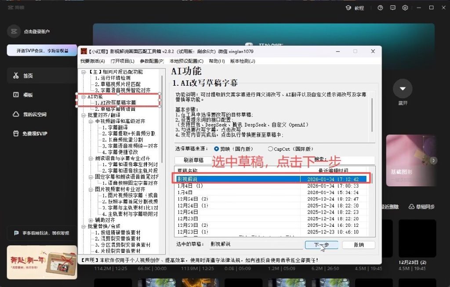Select the 影视解说 draft row
The width and height of the screenshot is (450, 287).
pyautogui.click(x=271, y=179)
